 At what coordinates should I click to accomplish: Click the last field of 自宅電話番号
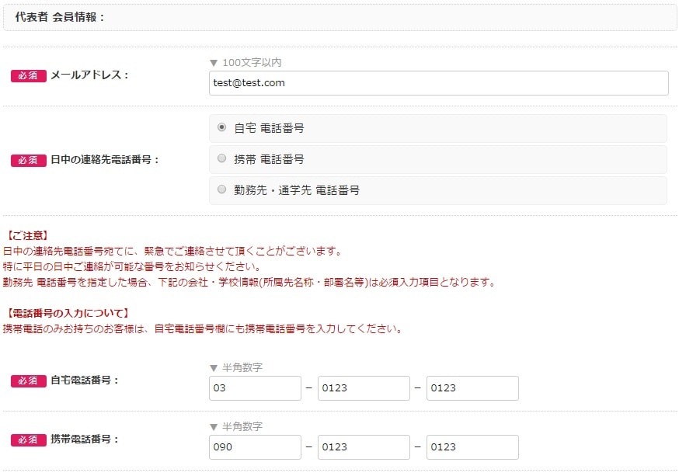pos(472,388)
